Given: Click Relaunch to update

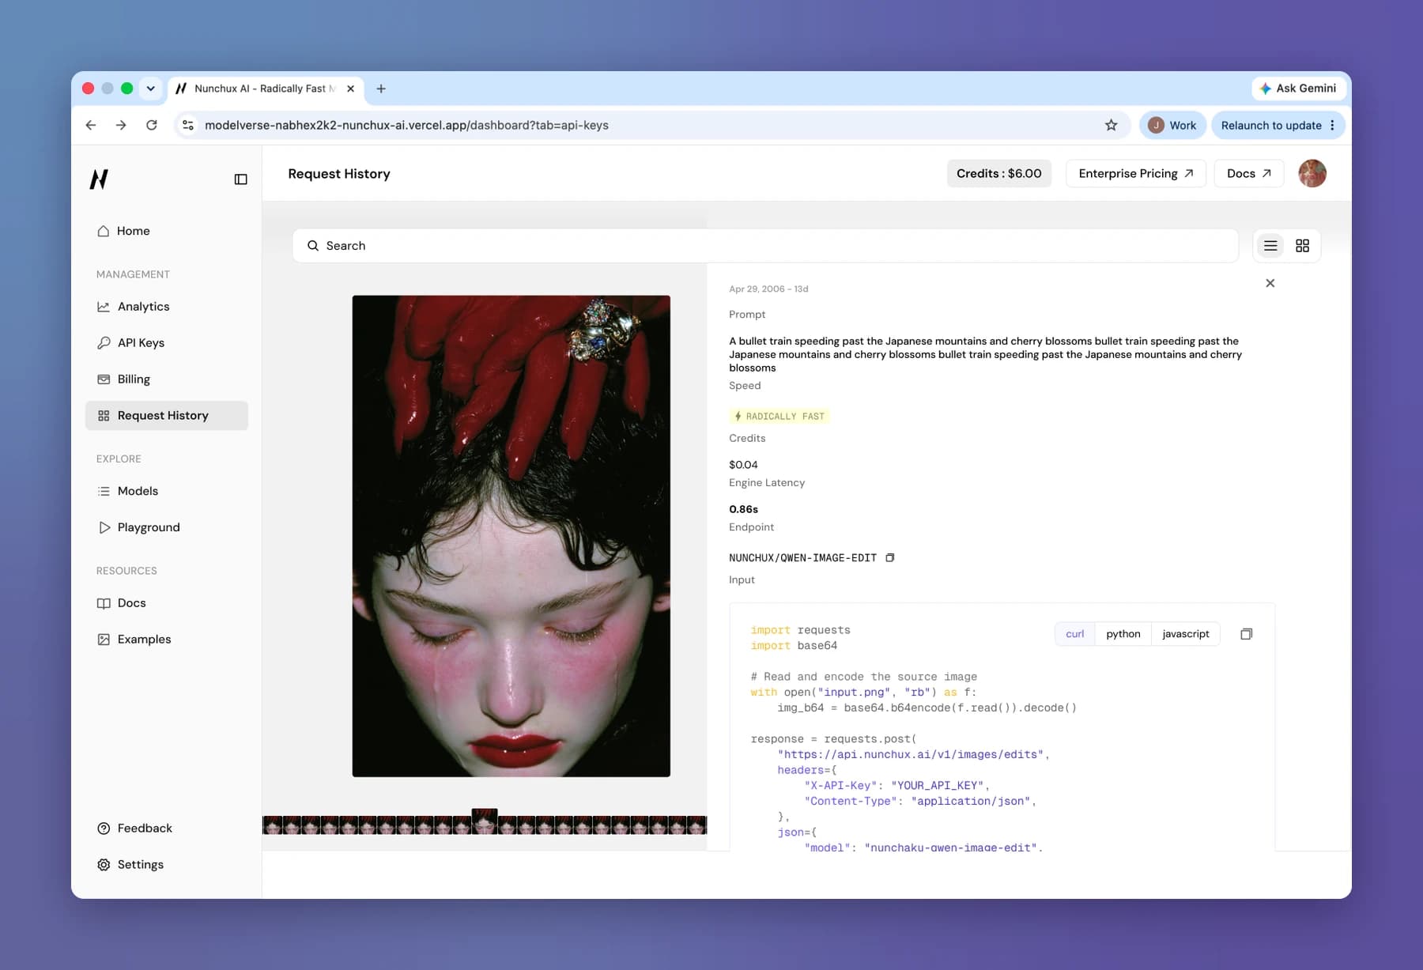Looking at the screenshot, I should (1271, 126).
